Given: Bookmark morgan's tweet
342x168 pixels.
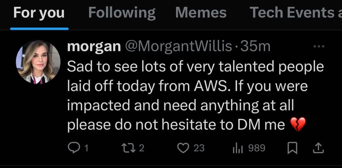Looking at the screenshot, I should click(x=292, y=148).
